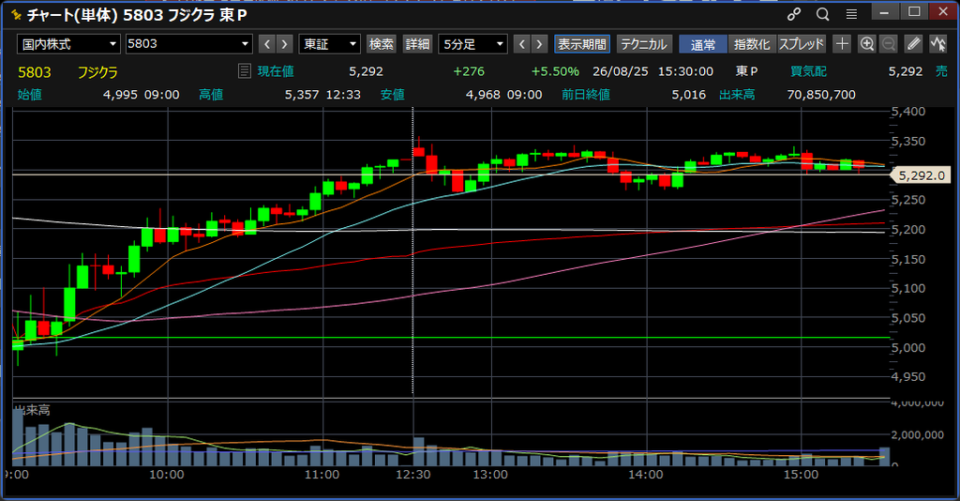Click the 14:00 time axis label
960x501 pixels.
click(645, 475)
